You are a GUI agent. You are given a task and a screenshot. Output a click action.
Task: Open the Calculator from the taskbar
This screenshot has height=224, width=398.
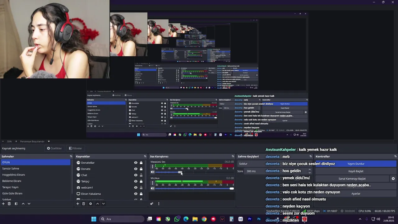(231, 219)
